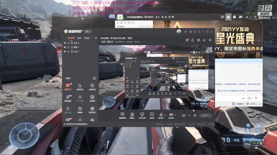Switch to the first scene tab (orange)
This screenshot has width=277, height=155.
click(x=71, y=38)
